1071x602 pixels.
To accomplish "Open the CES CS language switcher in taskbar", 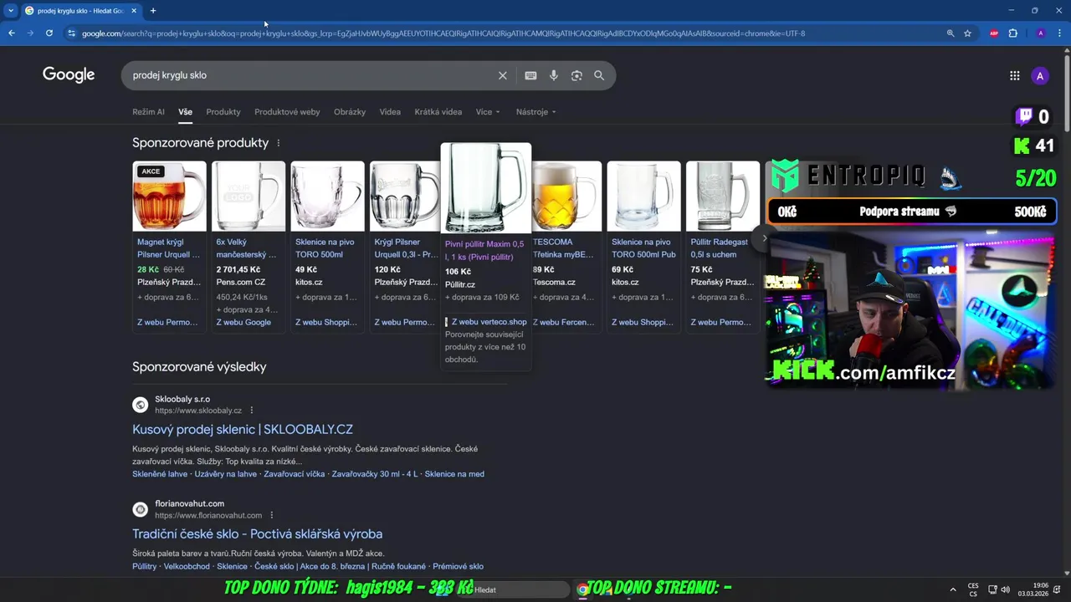I will tap(973, 589).
